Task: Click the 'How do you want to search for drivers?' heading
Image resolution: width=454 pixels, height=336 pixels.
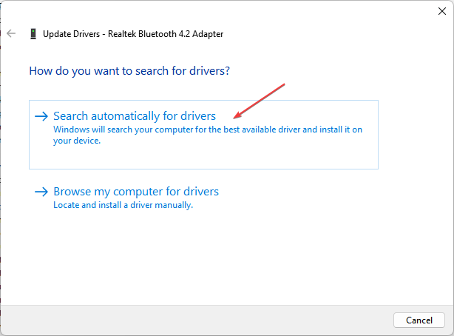Action: click(x=129, y=71)
